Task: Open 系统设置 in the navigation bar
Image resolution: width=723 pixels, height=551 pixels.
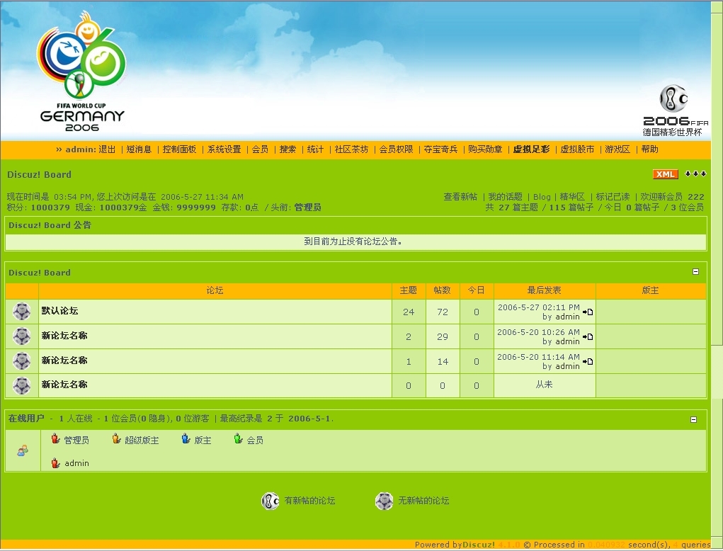Action: pyautogui.click(x=224, y=149)
